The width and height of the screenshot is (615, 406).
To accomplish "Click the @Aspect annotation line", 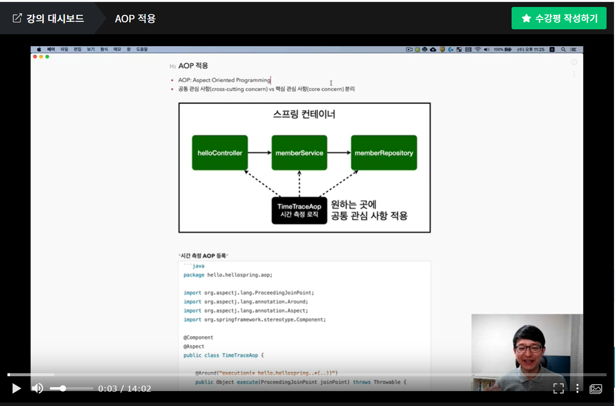I will pyautogui.click(x=194, y=346).
